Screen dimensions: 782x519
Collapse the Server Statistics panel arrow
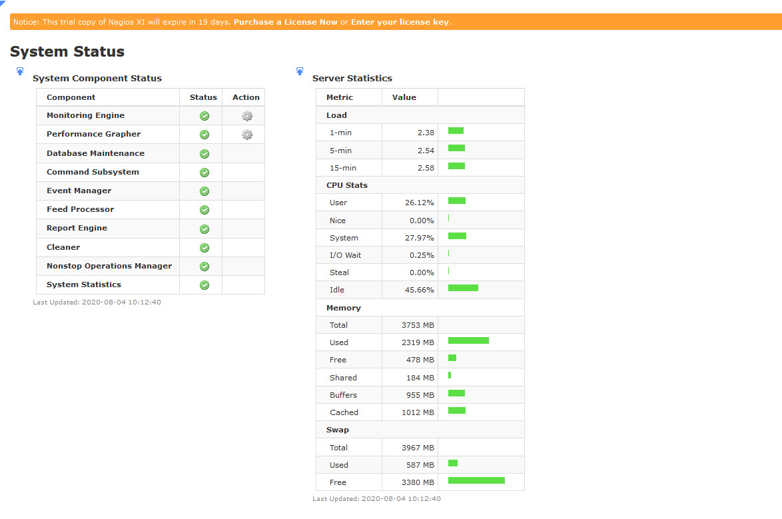300,71
